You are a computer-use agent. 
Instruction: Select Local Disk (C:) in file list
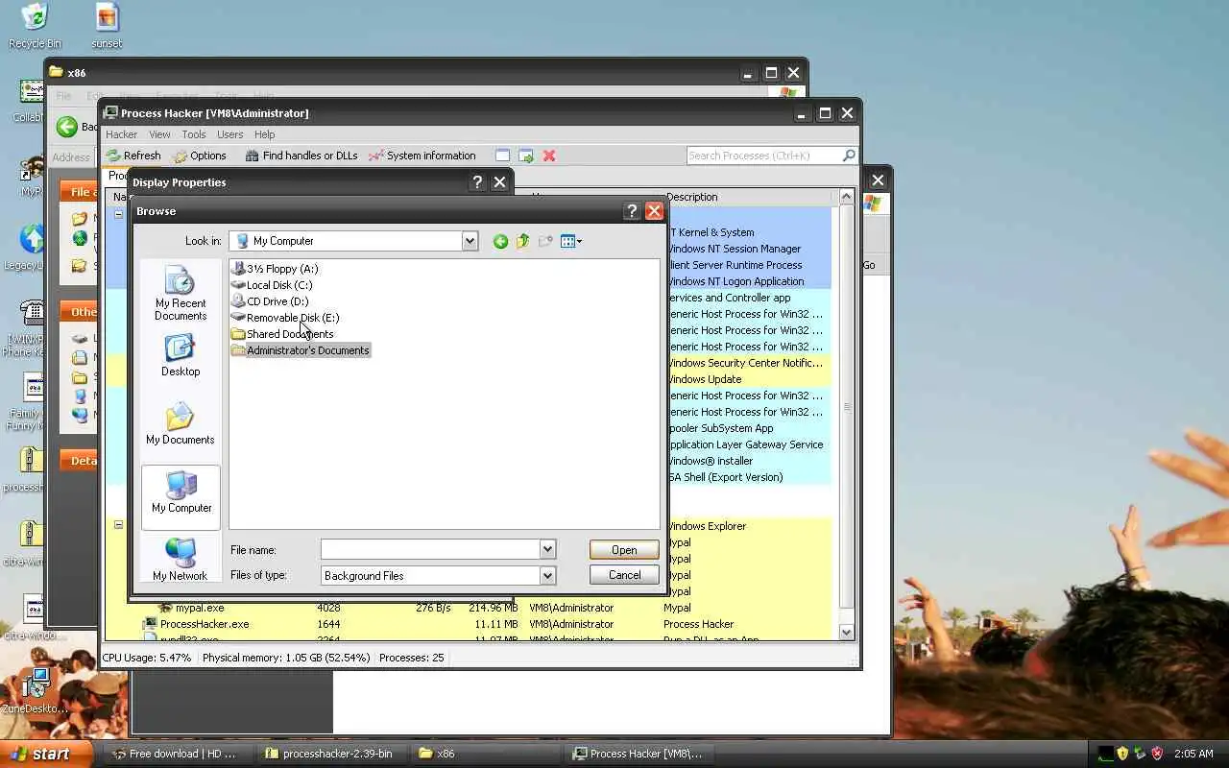(x=273, y=285)
